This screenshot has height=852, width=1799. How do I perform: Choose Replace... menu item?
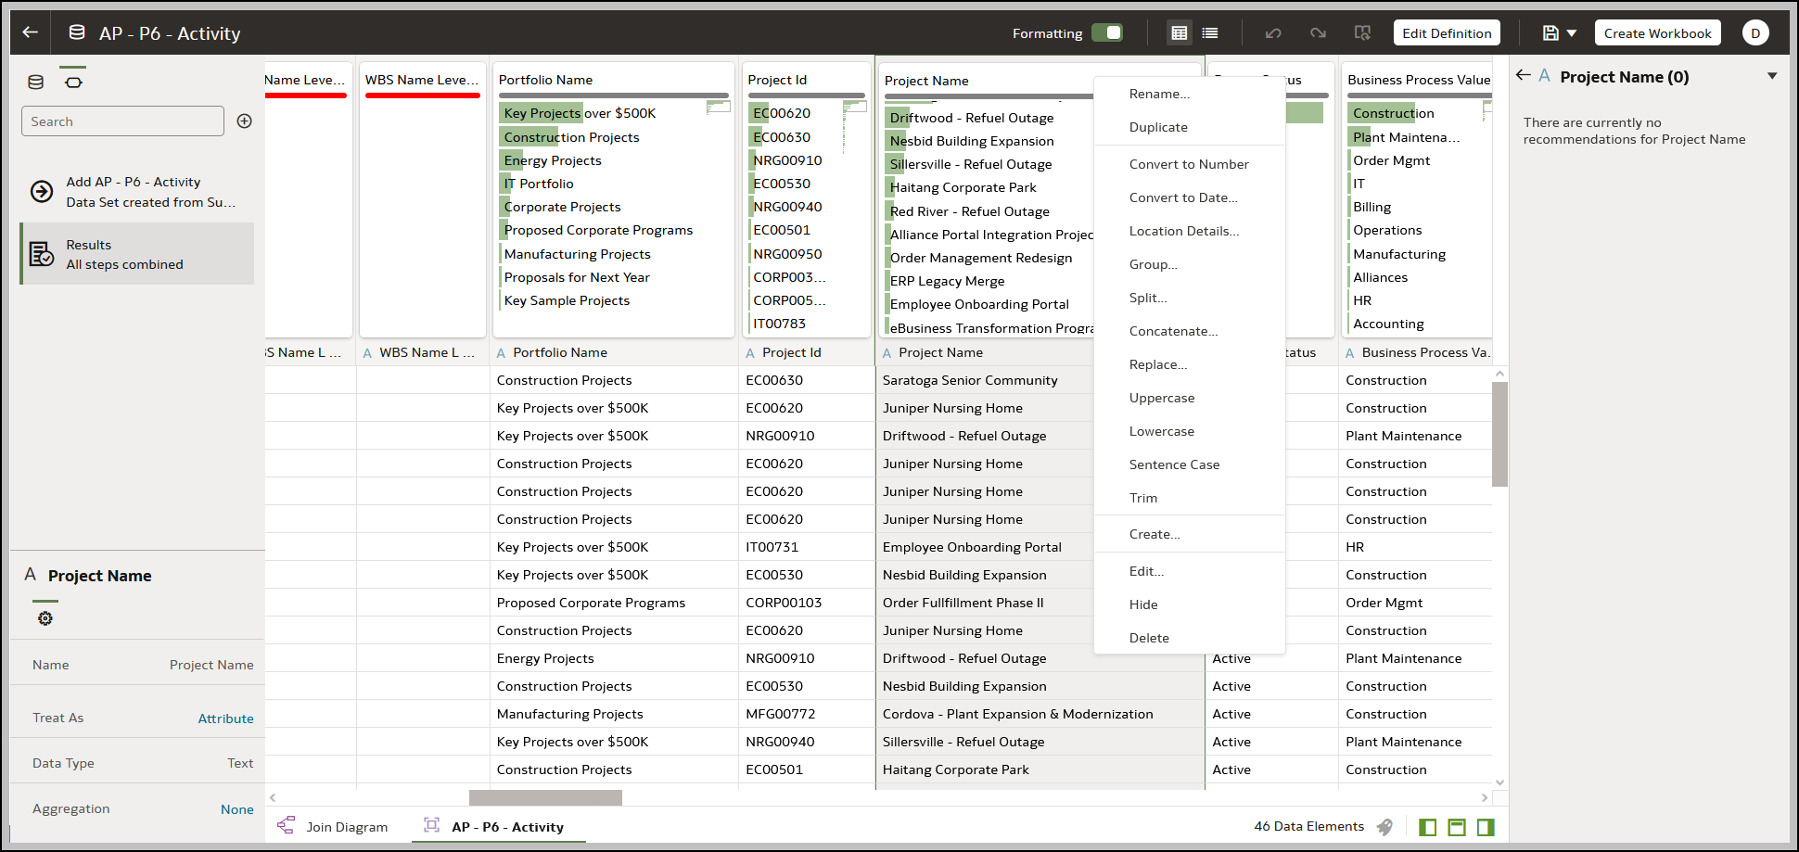[x=1189, y=364]
